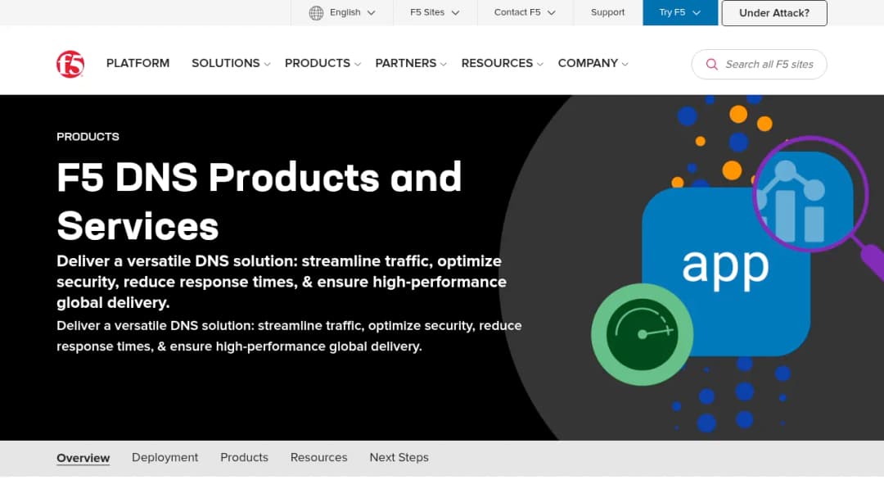Click the green speed gauge icon
The height and width of the screenshot is (498, 884).
click(643, 334)
